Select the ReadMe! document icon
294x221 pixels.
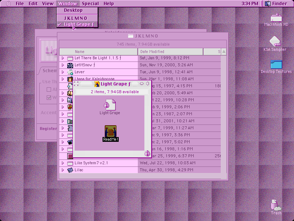click(x=111, y=131)
